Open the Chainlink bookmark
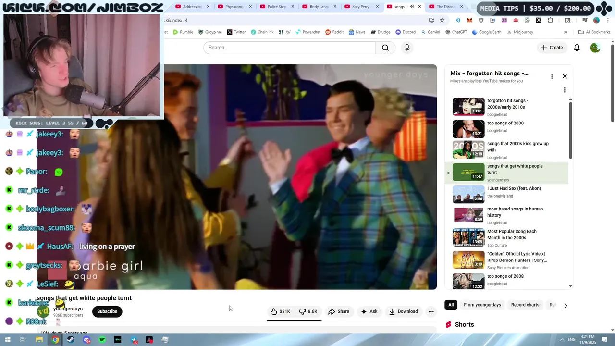The width and height of the screenshot is (615, 346). click(262, 32)
